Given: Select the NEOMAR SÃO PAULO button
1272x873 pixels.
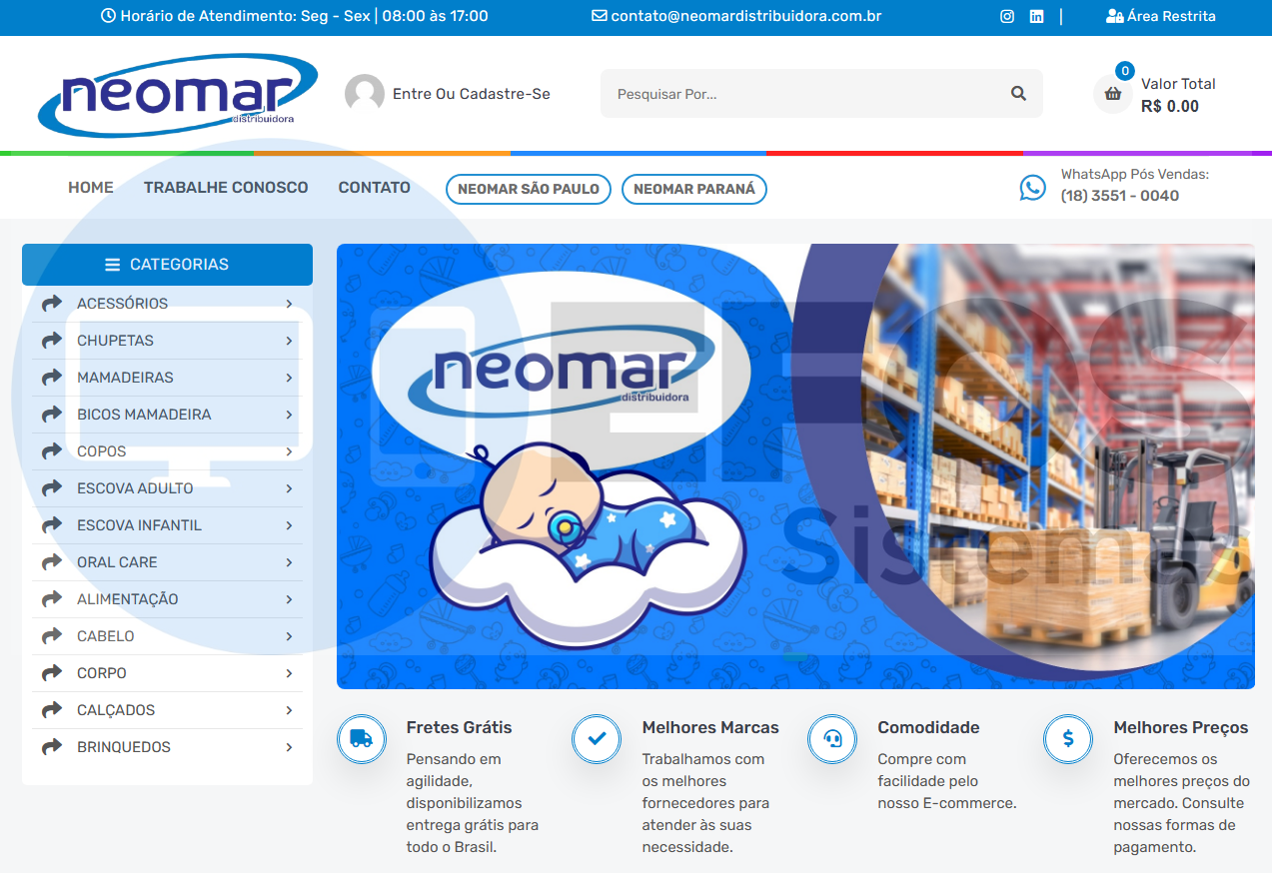Looking at the screenshot, I should (528, 189).
